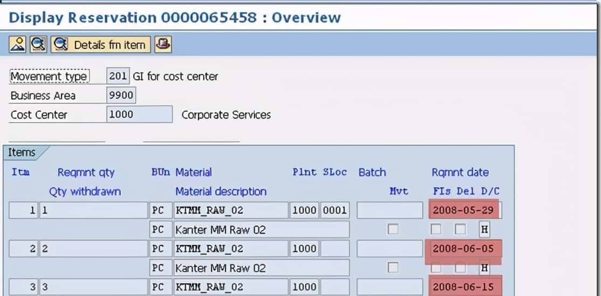The height and width of the screenshot is (296, 601).
Task: Click the Movement type label
Action: click(49, 76)
